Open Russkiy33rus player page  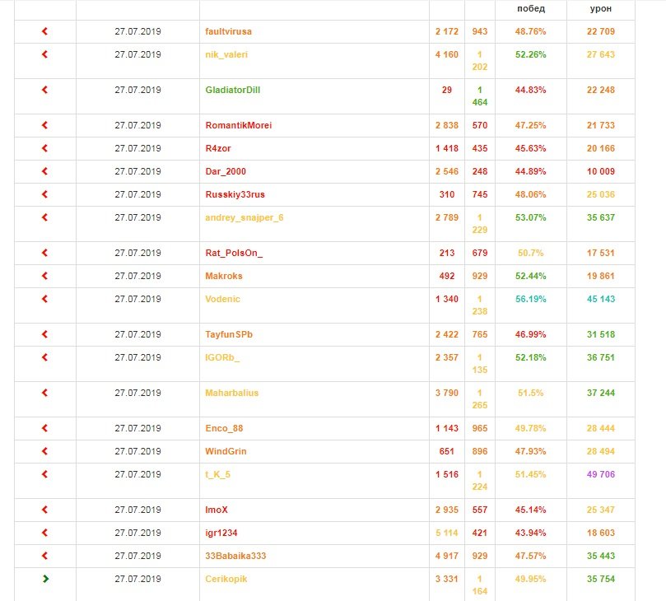click(x=235, y=194)
